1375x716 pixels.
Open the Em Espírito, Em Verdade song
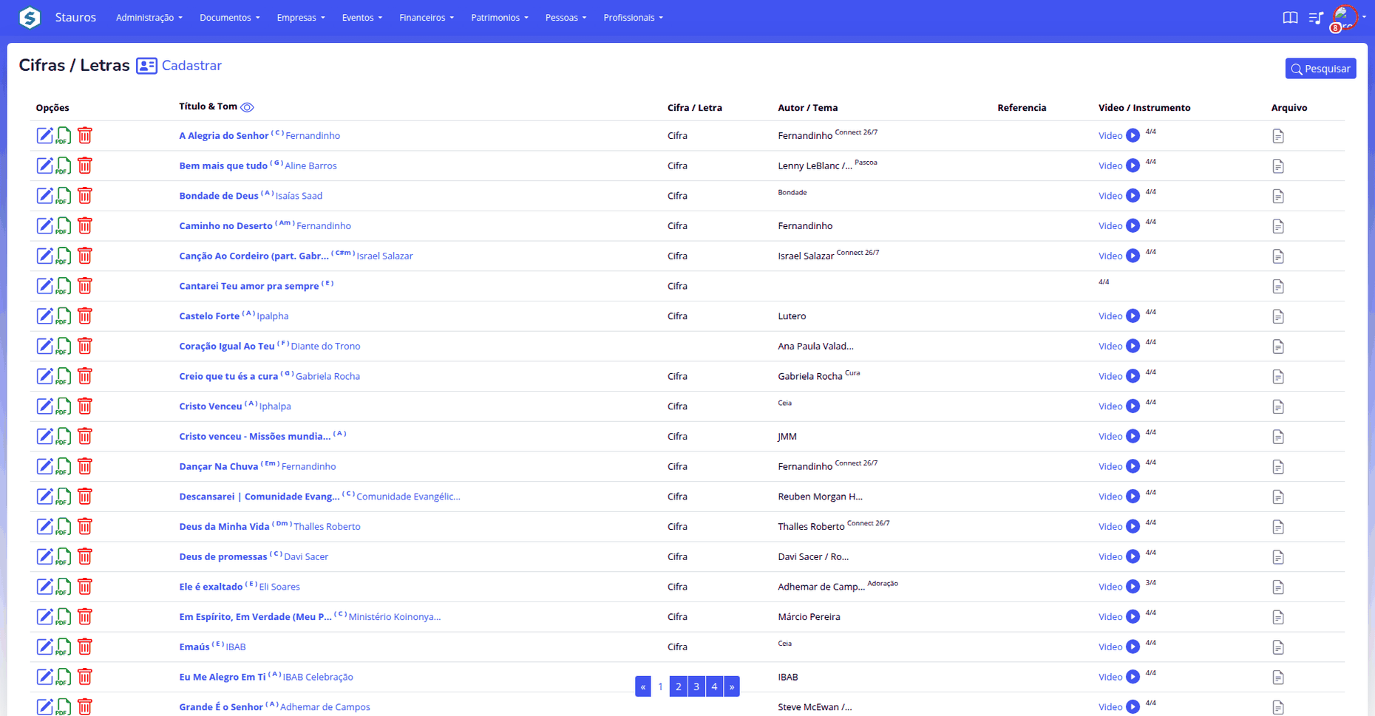[x=255, y=617]
